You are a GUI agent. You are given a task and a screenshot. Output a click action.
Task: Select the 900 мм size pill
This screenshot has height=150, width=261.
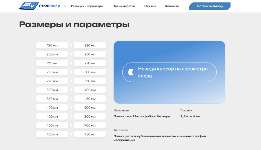(90, 125)
